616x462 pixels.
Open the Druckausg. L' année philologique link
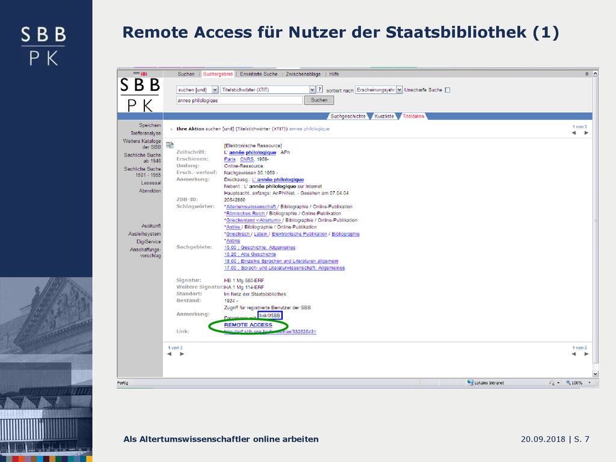pos(278,179)
